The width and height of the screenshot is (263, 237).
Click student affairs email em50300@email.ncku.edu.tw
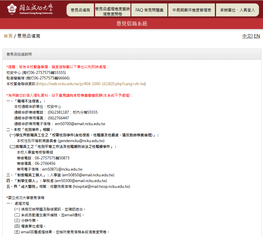81,181
